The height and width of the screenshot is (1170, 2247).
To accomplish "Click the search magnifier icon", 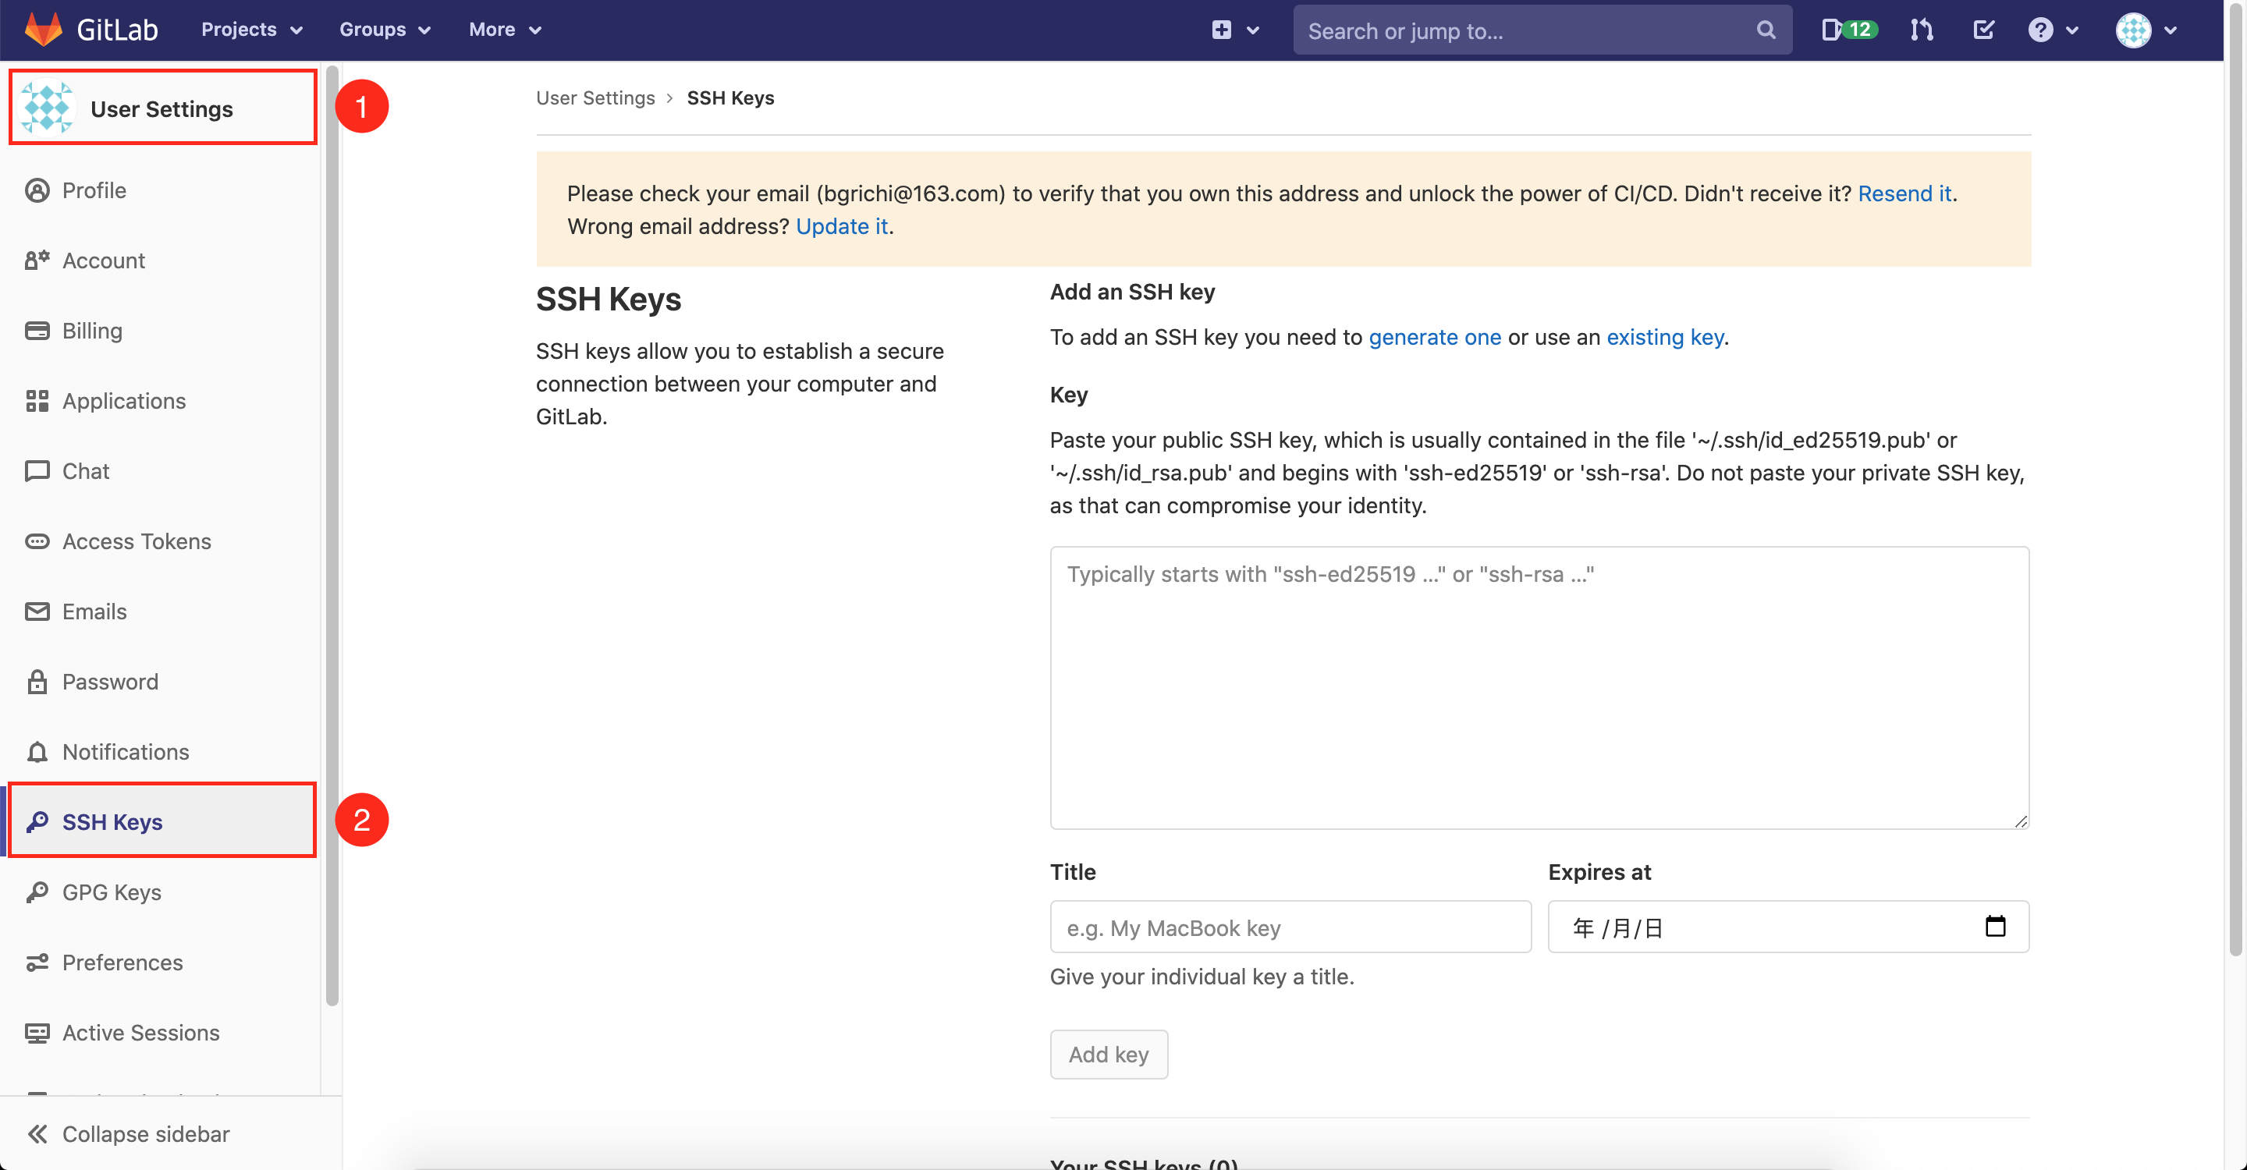I will point(1766,30).
